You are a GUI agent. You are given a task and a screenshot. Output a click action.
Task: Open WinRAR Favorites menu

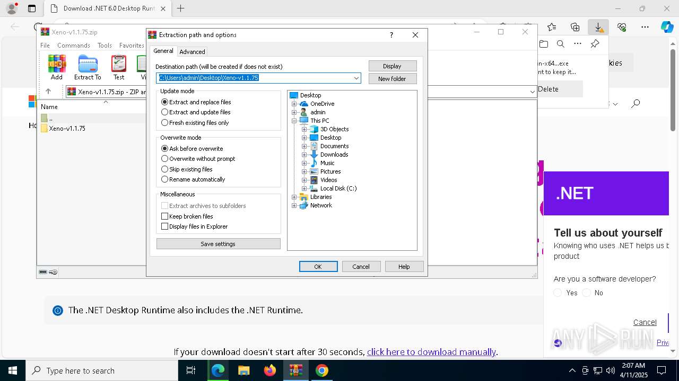(132, 46)
